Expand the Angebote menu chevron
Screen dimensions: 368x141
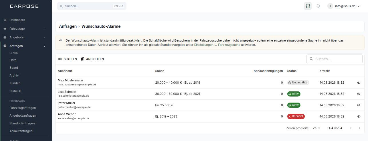[x=44, y=37]
